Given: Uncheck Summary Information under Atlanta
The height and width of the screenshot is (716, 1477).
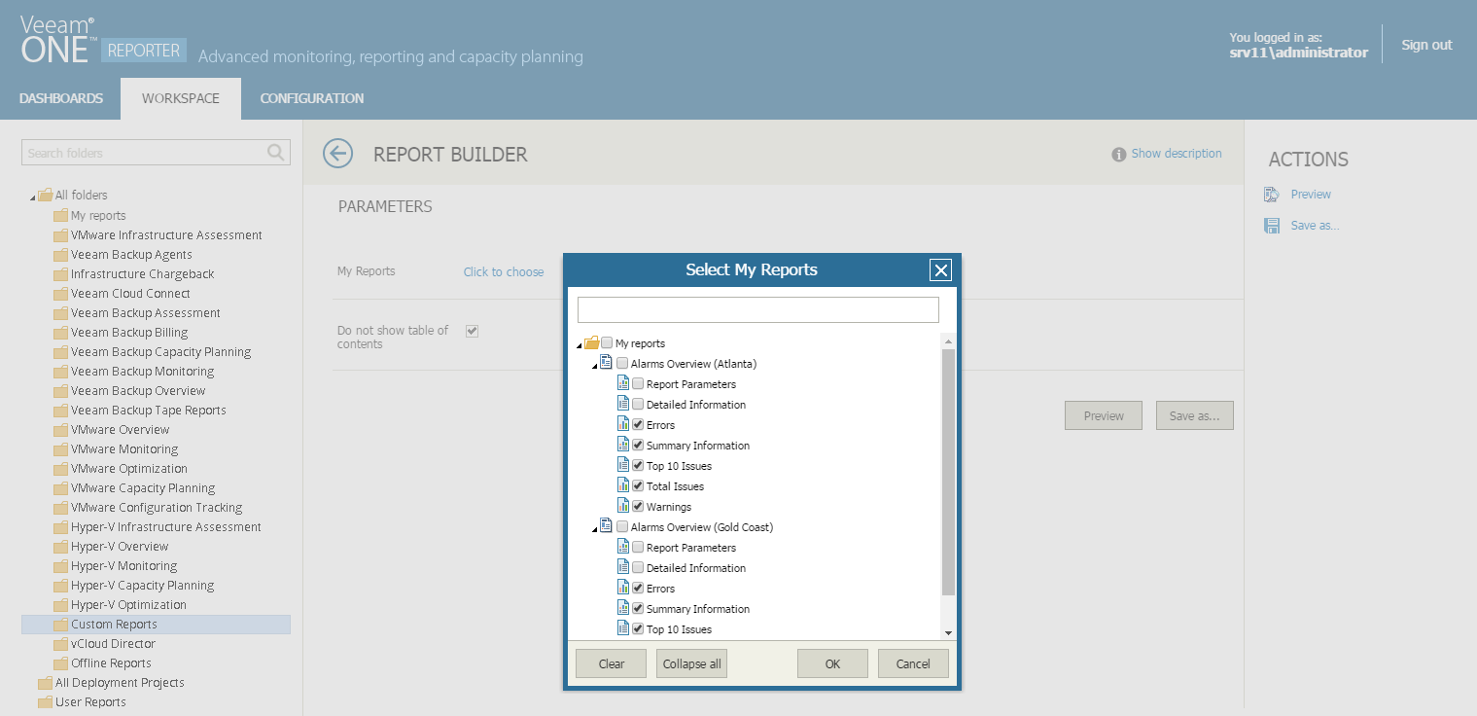Looking at the screenshot, I should pyautogui.click(x=638, y=446).
